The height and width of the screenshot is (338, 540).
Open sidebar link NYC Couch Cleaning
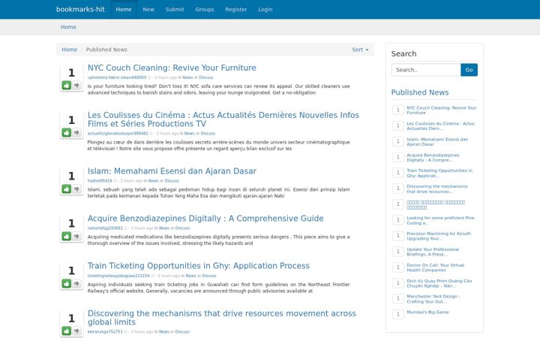(x=442, y=110)
